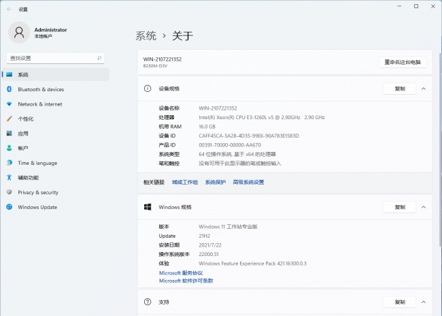This screenshot has height=316, width=442.
Task: Click 复制 button in 支持 section
Action: (400, 302)
